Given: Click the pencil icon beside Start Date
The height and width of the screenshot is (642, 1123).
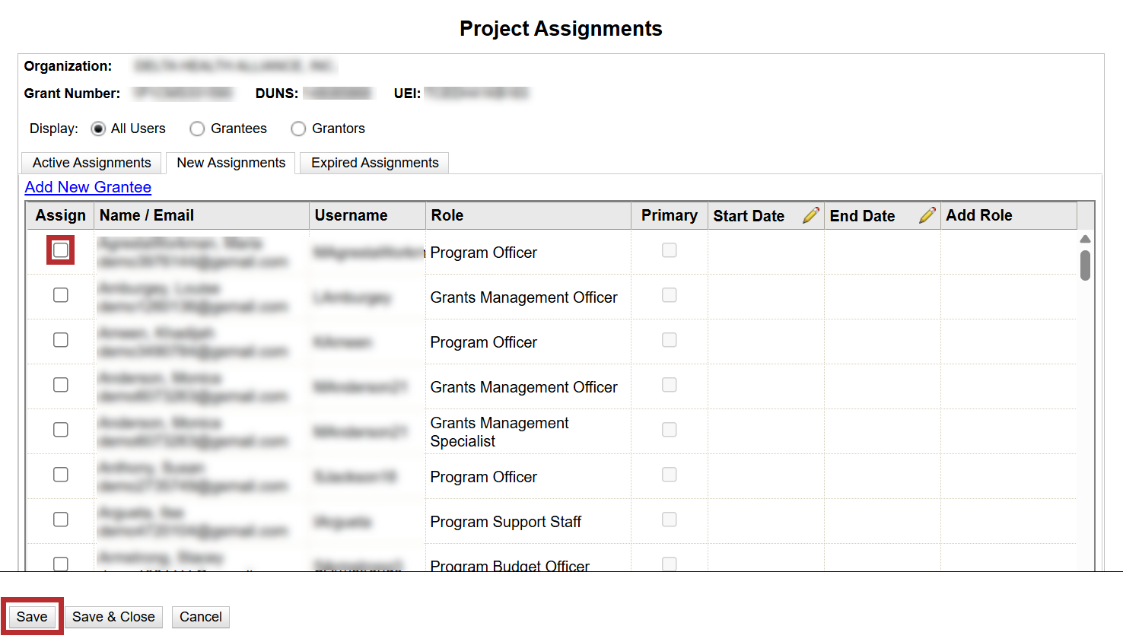Looking at the screenshot, I should 810,215.
